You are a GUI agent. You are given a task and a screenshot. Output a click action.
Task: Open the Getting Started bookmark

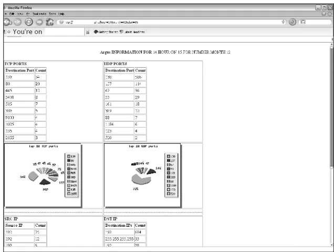click(x=106, y=32)
